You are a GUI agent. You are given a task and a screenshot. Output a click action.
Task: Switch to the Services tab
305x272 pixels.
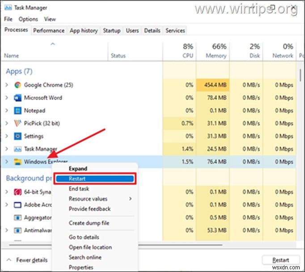point(175,30)
